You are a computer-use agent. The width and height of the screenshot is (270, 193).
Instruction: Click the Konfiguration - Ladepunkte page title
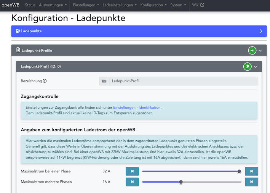point(69,18)
